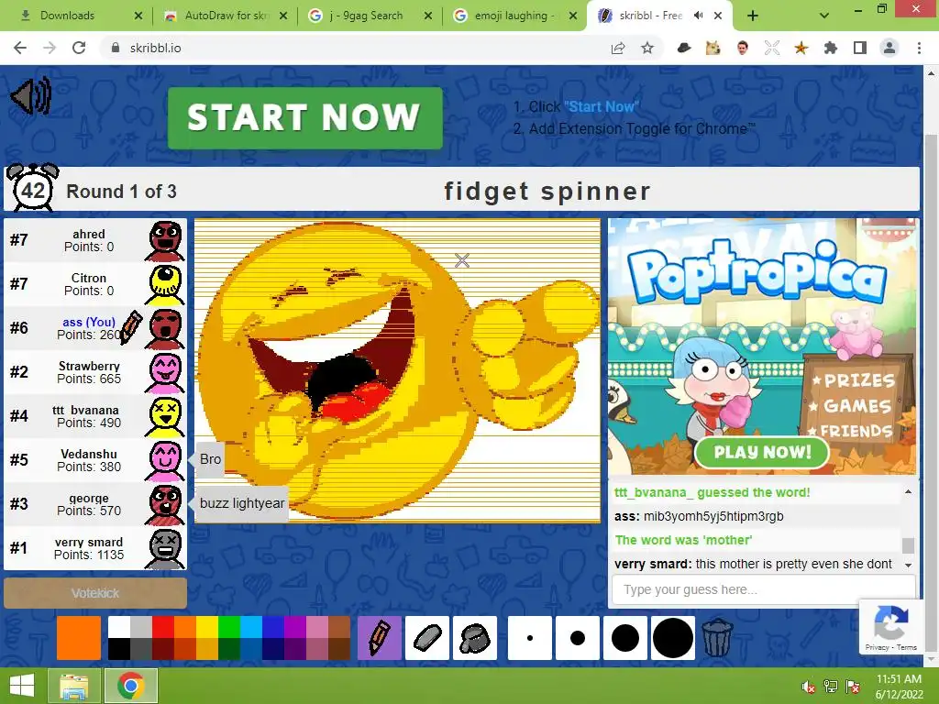Select the eraser tool

point(427,638)
